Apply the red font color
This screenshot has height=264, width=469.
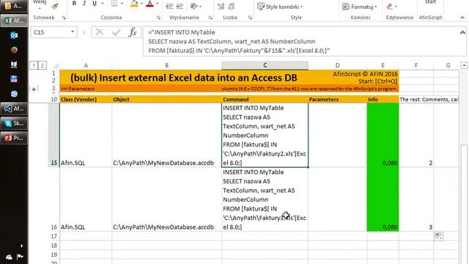coord(149,4)
